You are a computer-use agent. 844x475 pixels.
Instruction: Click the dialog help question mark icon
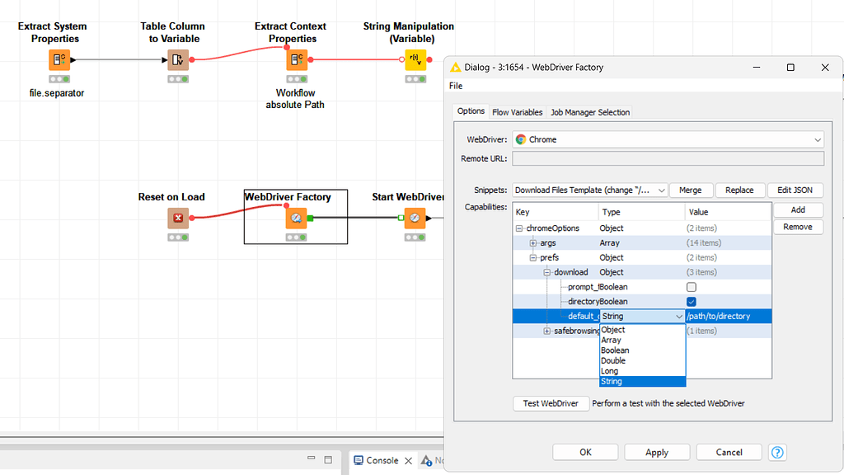tap(777, 452)
